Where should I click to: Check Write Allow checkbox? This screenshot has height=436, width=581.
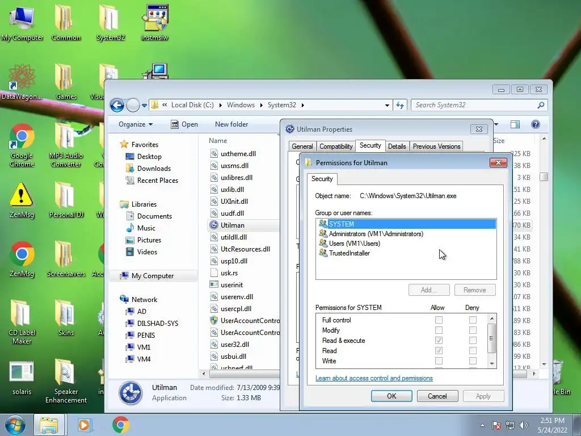439,360
